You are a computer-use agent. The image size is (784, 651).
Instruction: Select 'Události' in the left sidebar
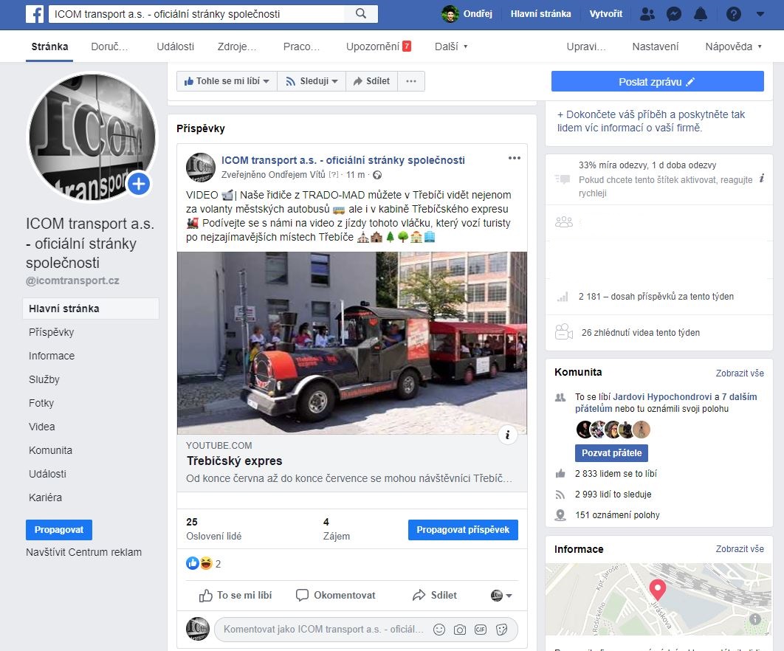click(47, 474)
